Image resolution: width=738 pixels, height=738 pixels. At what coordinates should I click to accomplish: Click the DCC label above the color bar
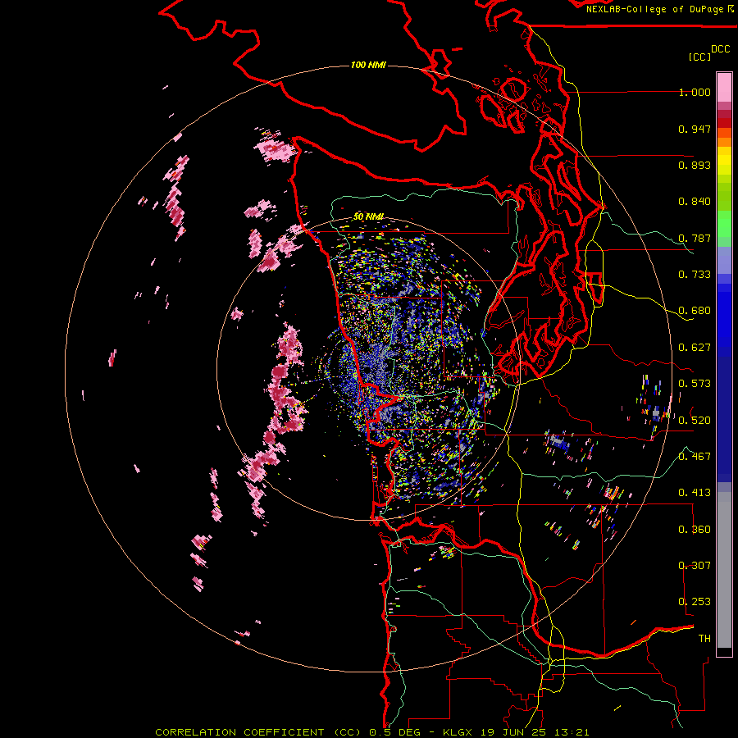click(720, 49)
